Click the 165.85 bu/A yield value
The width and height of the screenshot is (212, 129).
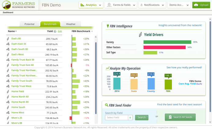point(52,65)
